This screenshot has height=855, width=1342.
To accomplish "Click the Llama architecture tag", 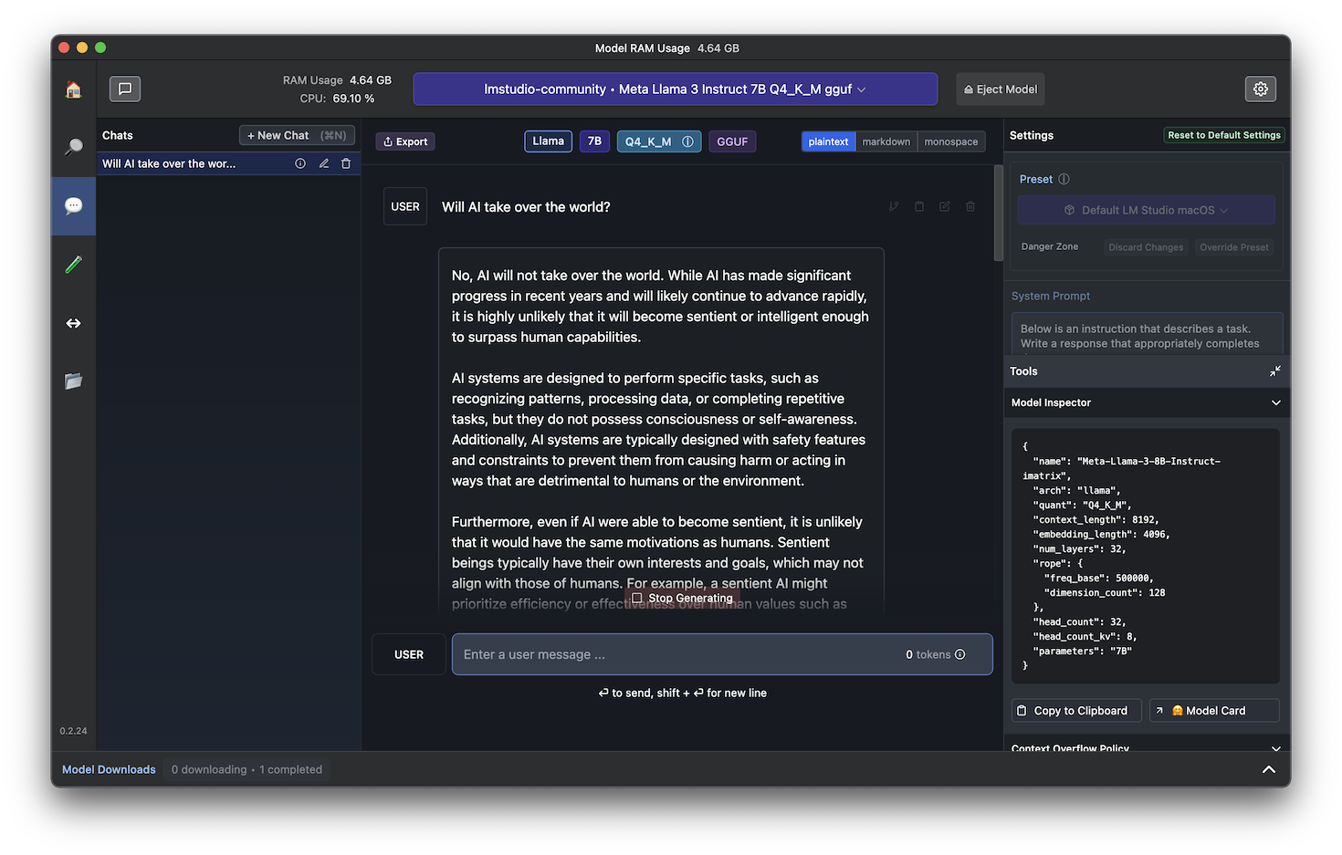I will (x=549, y=141).
